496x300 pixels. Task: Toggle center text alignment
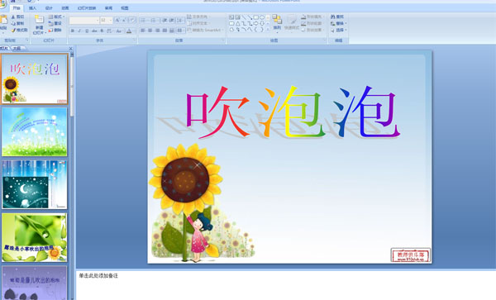(x=150, y=31)
